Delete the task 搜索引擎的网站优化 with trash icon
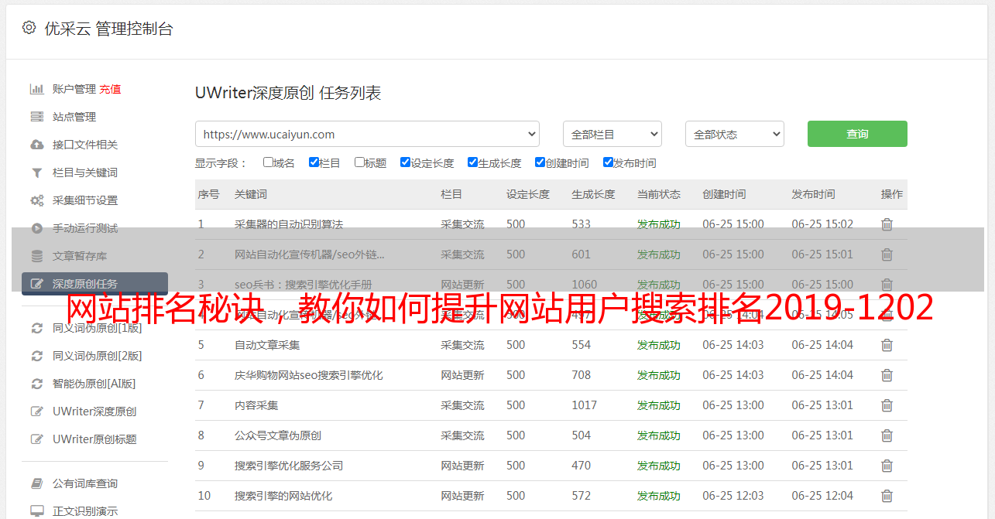Viewport: 995px width, 519px height. coord(887,496)
